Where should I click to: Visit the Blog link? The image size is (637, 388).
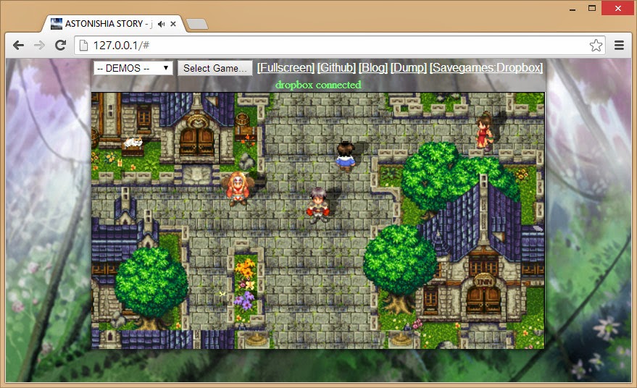click(x=373, y=67)
